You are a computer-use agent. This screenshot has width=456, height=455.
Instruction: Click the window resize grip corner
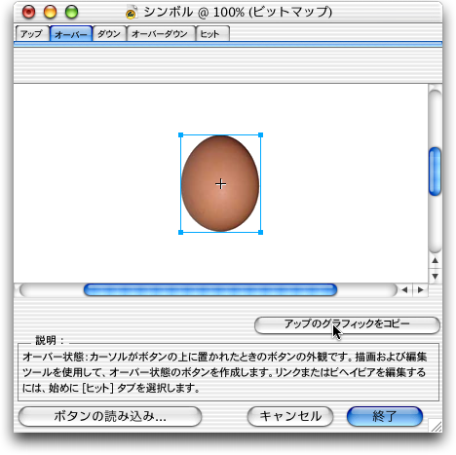point(436,426)
